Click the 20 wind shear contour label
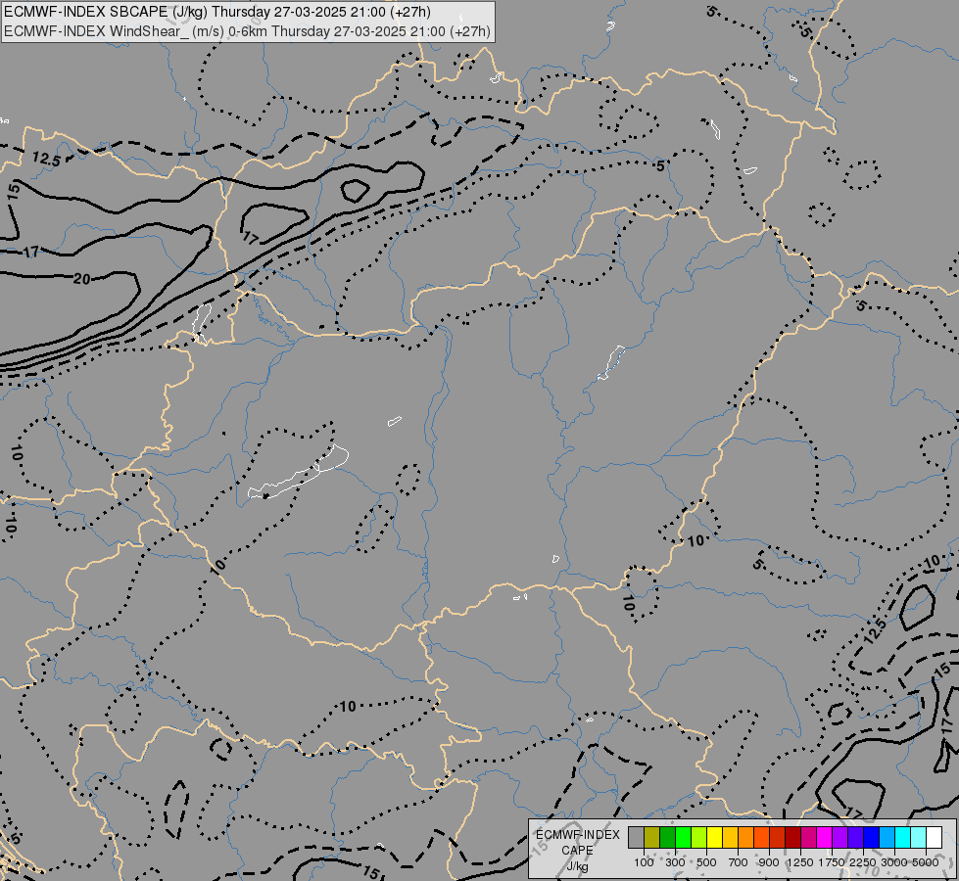The width and height of the screenshot is (959, 881). [x=82, y=279]
